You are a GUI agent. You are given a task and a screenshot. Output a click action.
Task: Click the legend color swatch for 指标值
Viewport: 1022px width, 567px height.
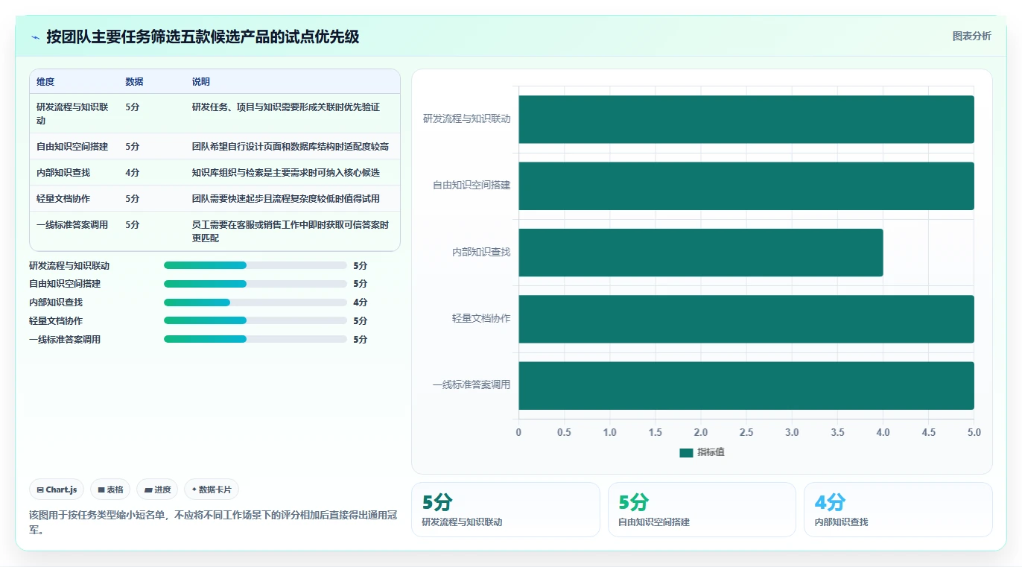(686, 453)
